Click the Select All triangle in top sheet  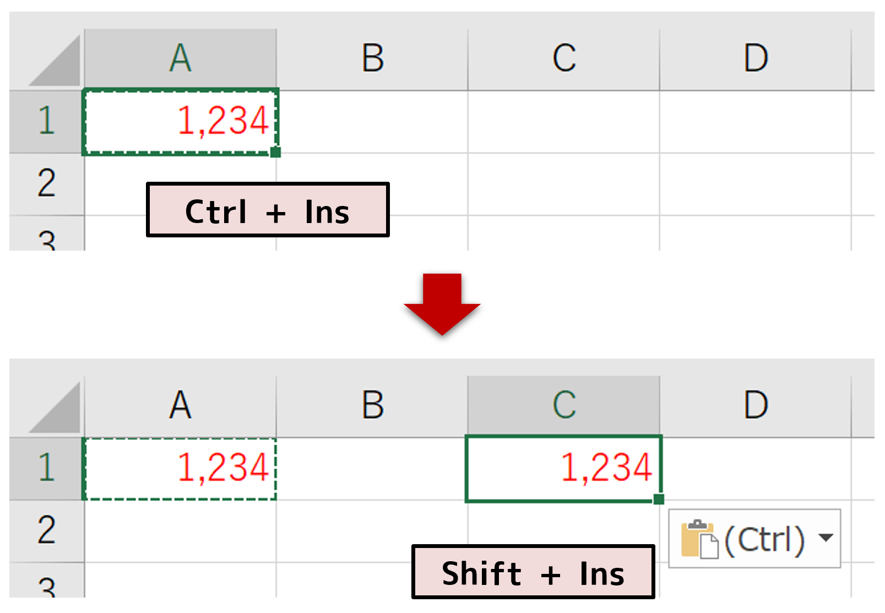pos(55,61)
